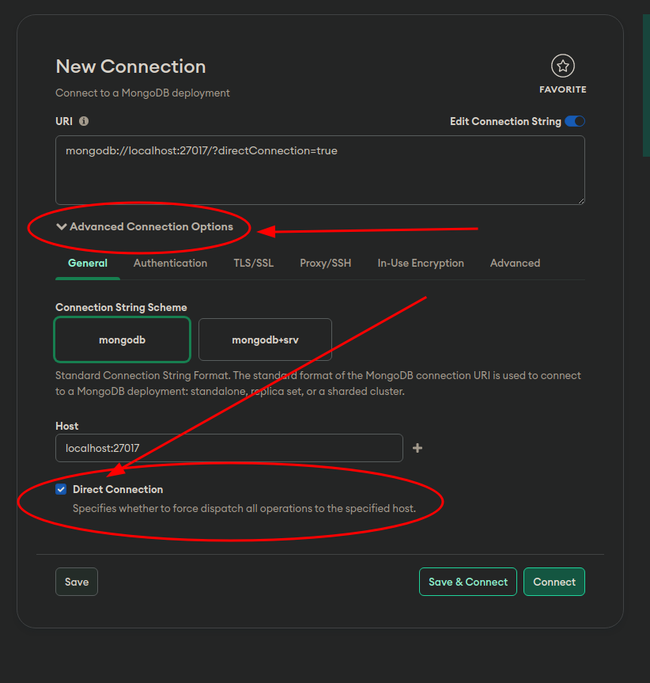Uncheck the Direct Connection checkbox
Screen dimensions: 650x683
61,489
